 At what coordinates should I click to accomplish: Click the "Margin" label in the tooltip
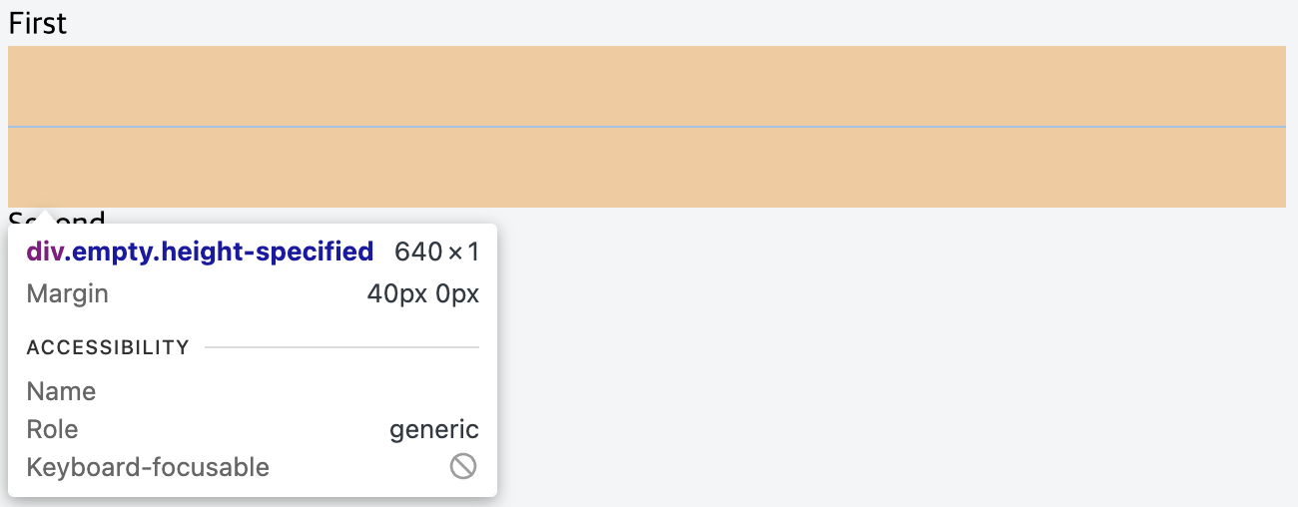click(68, 294)
